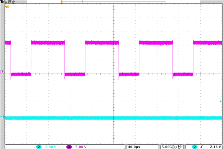223x149 pixels.
Task: Click the channel 2 badge in readout
Action: [39, 147]
